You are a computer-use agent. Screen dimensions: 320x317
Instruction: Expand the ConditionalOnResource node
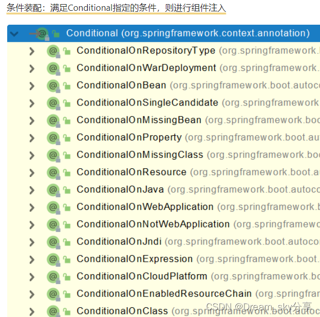point(32,173)
